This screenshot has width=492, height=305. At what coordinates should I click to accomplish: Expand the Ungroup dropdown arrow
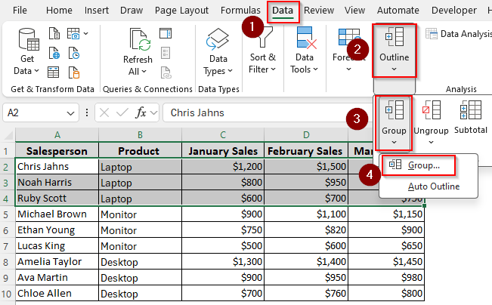[x=431, y=143]
